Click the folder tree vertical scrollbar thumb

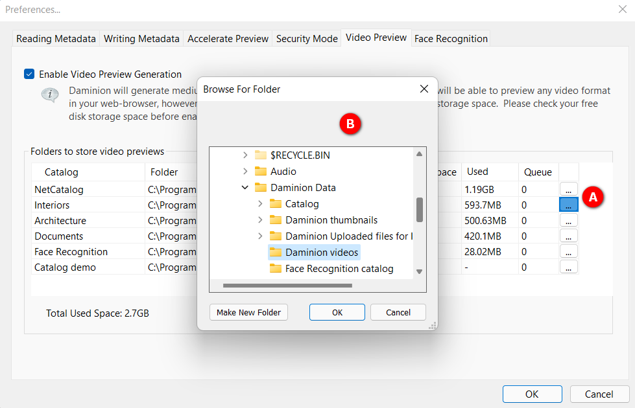pos(420,210)
